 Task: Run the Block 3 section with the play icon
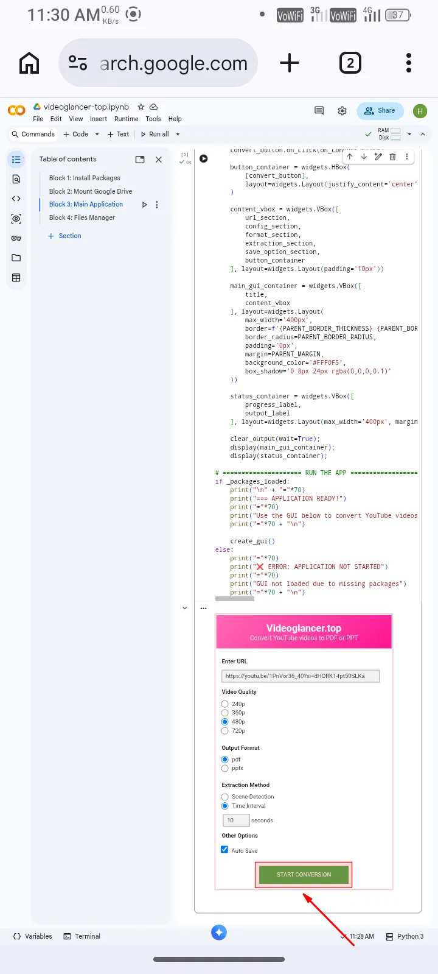click(144, 205)
